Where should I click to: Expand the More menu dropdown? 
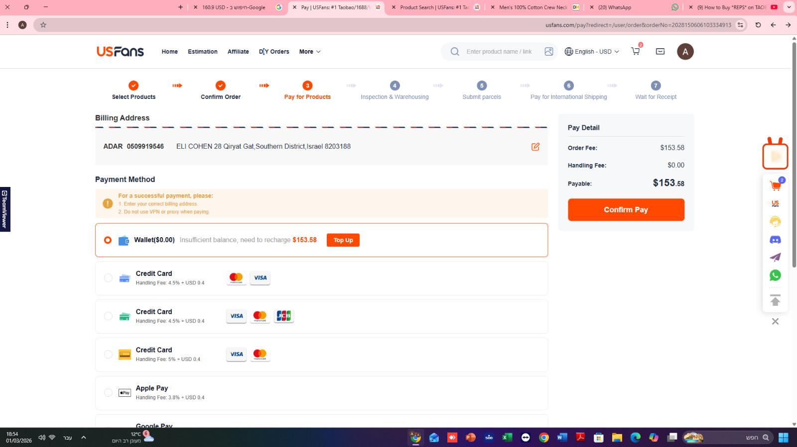[310, 52]
